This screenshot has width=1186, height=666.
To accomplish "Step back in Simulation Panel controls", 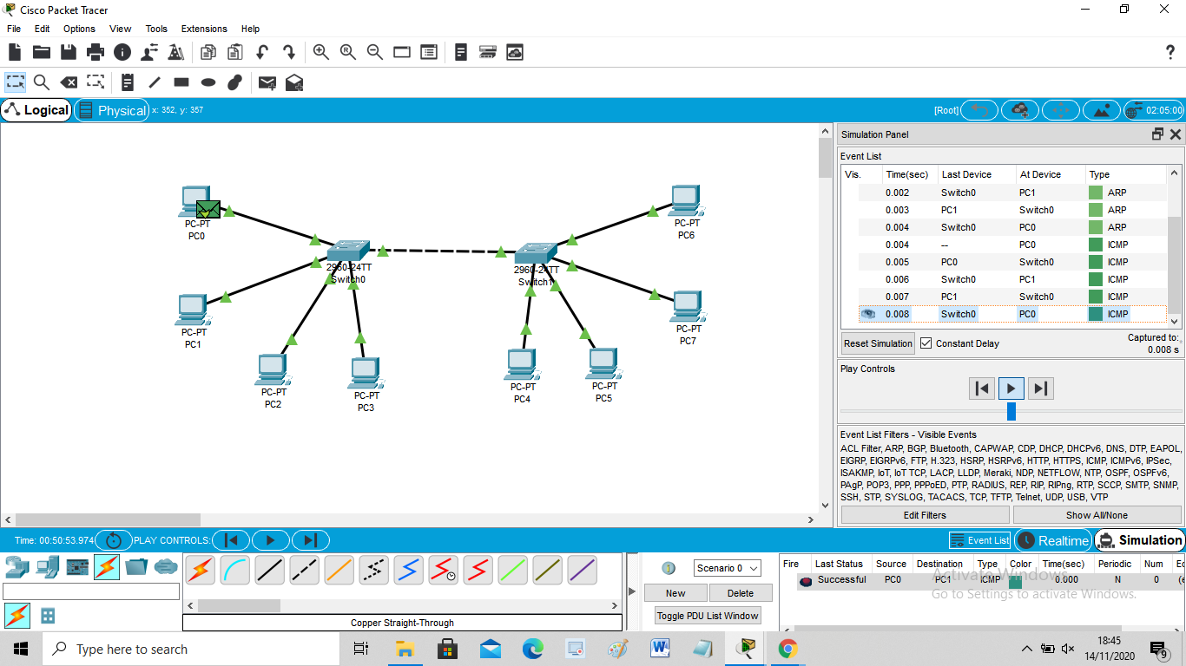I will (x=982, y=388).
